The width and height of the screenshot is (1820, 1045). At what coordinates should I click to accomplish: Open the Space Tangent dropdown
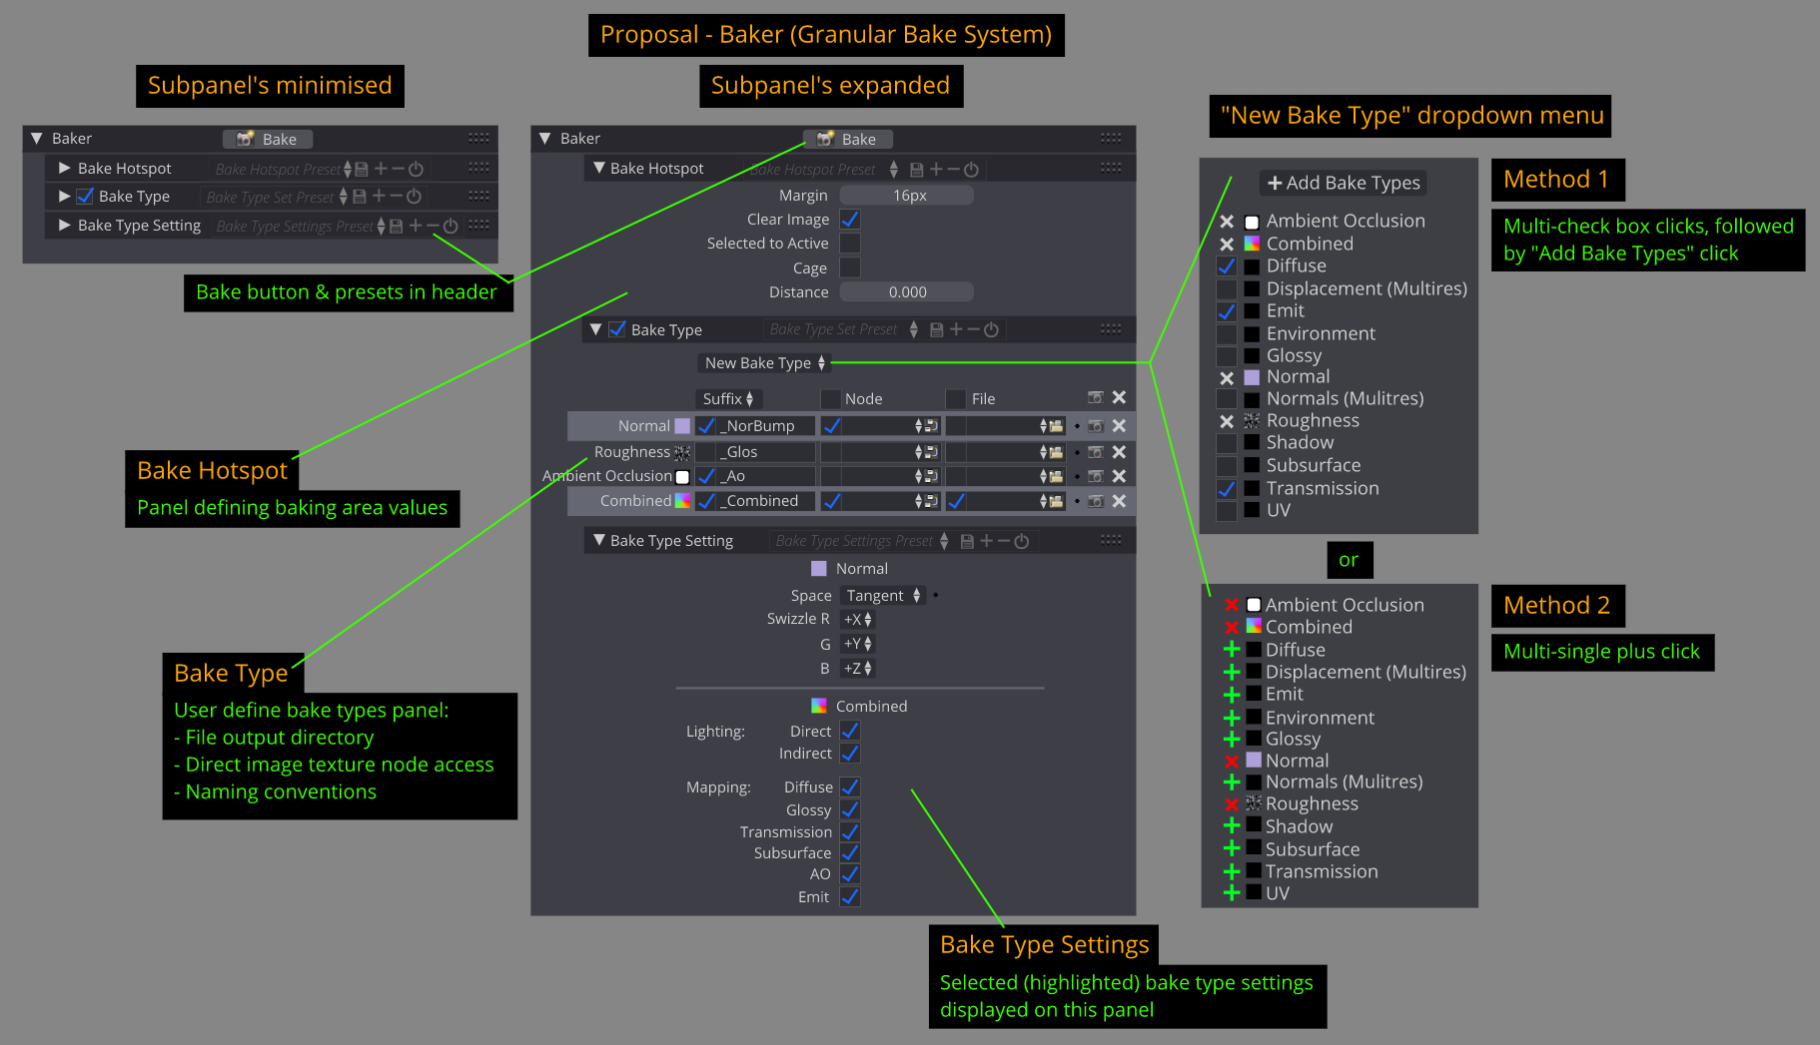882,596
